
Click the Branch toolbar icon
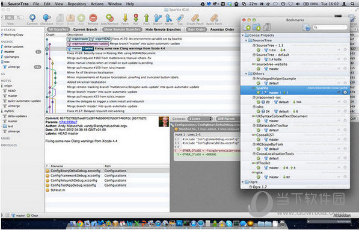coord(158,17)
